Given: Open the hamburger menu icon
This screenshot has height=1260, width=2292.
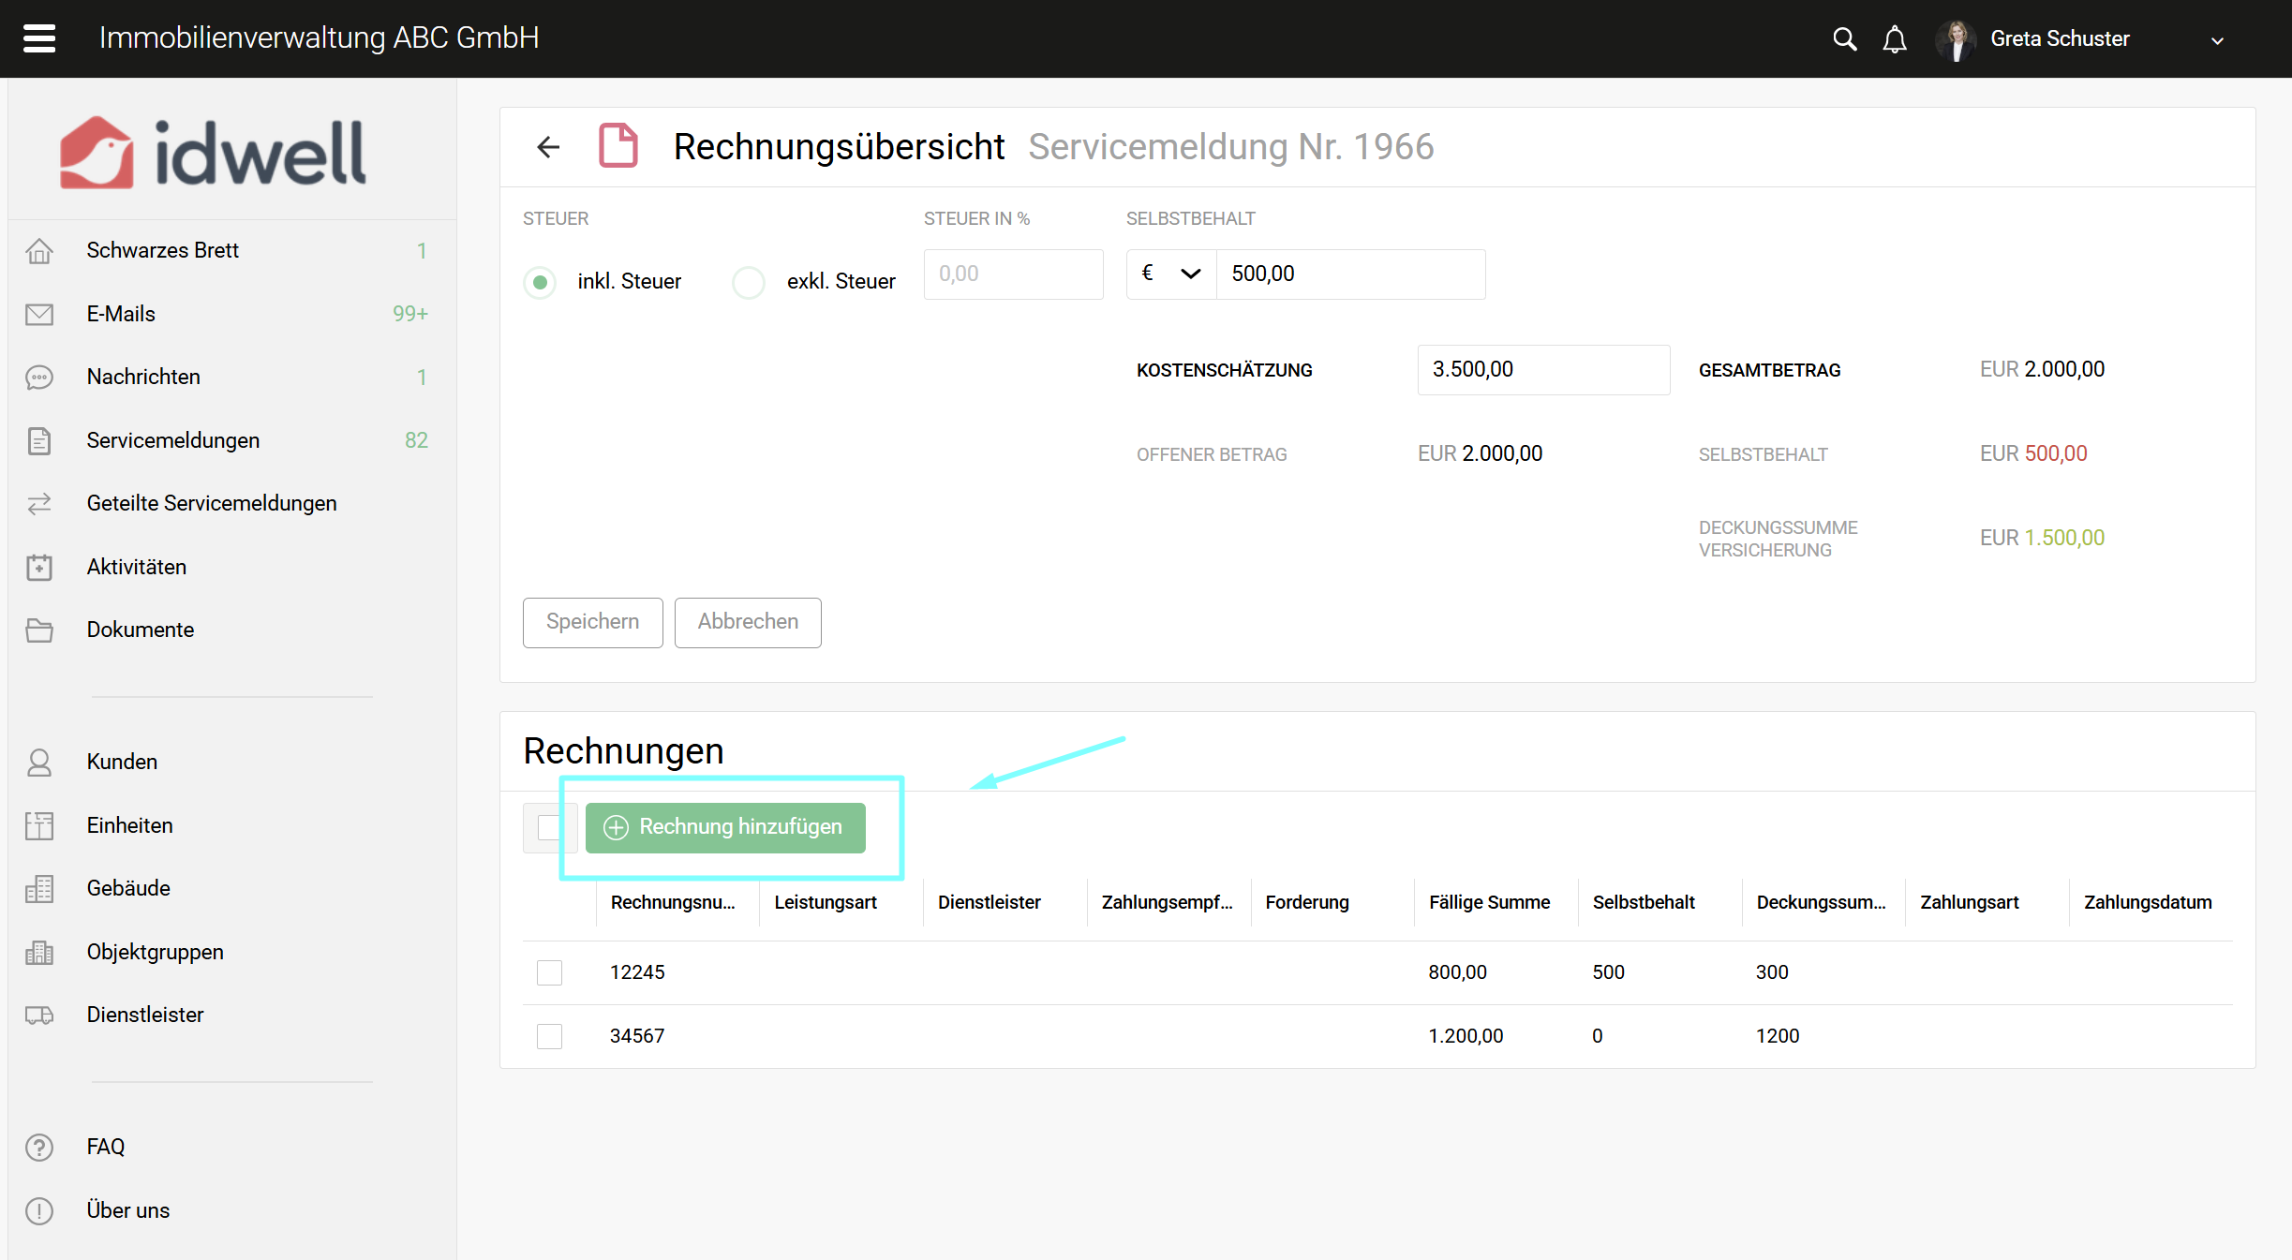Looking at the screenshot, I should coord(39,38).
